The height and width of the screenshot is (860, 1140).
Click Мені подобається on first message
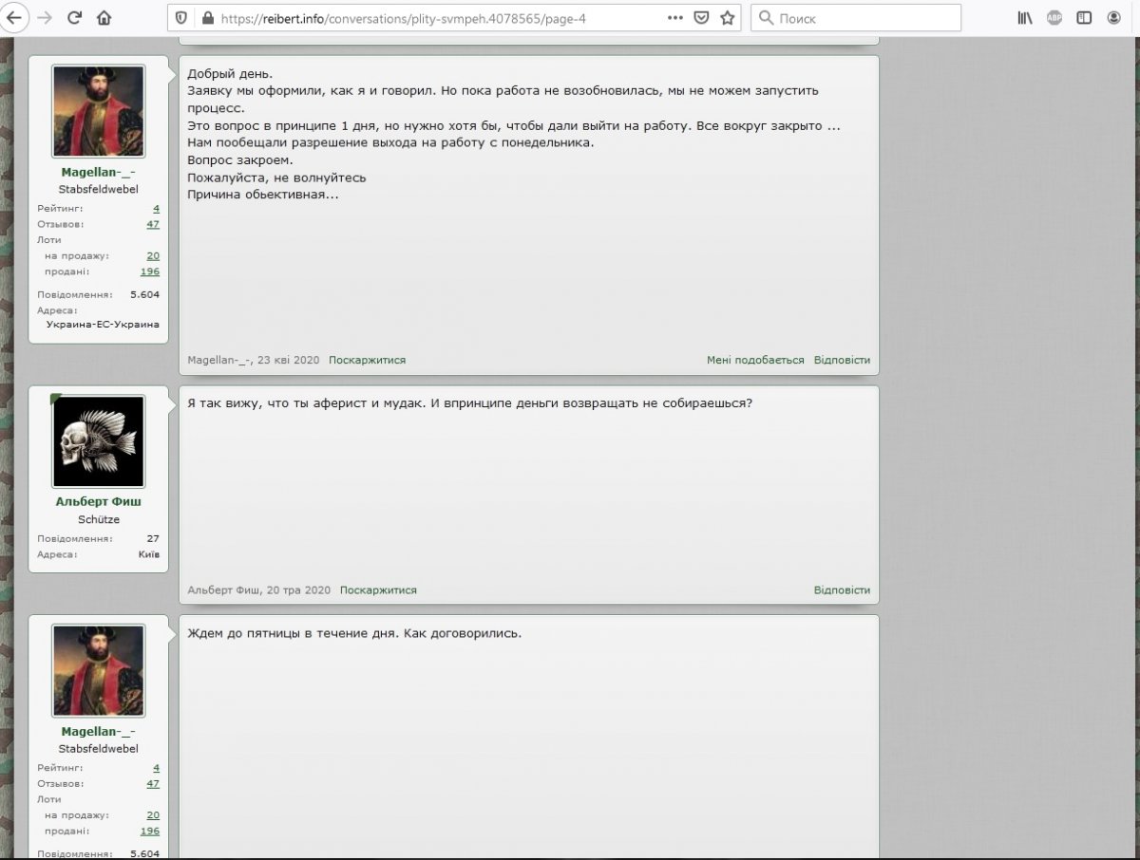click(755, 361)
